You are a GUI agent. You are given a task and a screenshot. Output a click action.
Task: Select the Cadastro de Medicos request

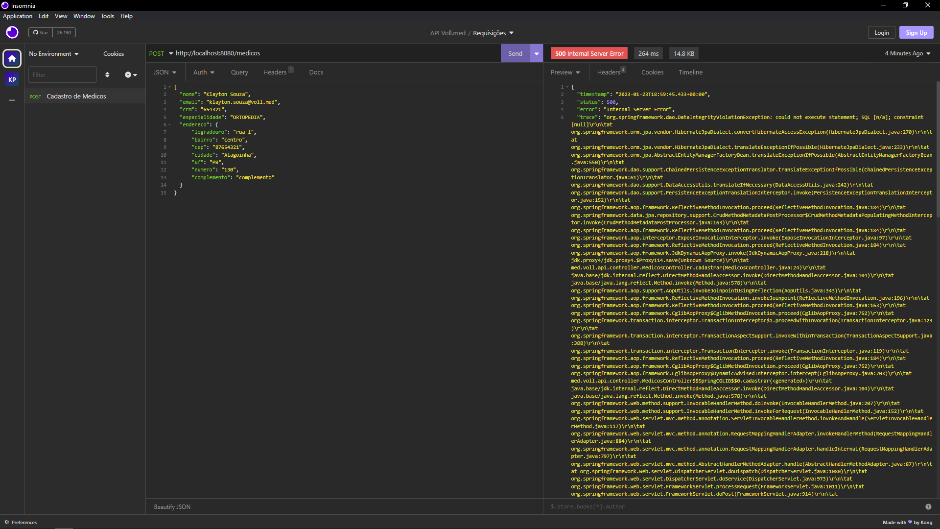pyautogui.click(x=85, y=96)
